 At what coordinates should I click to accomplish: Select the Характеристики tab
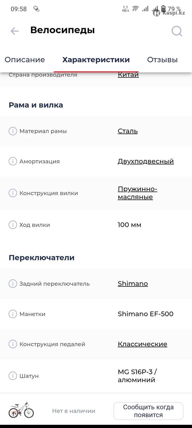(x=96, y=60)
